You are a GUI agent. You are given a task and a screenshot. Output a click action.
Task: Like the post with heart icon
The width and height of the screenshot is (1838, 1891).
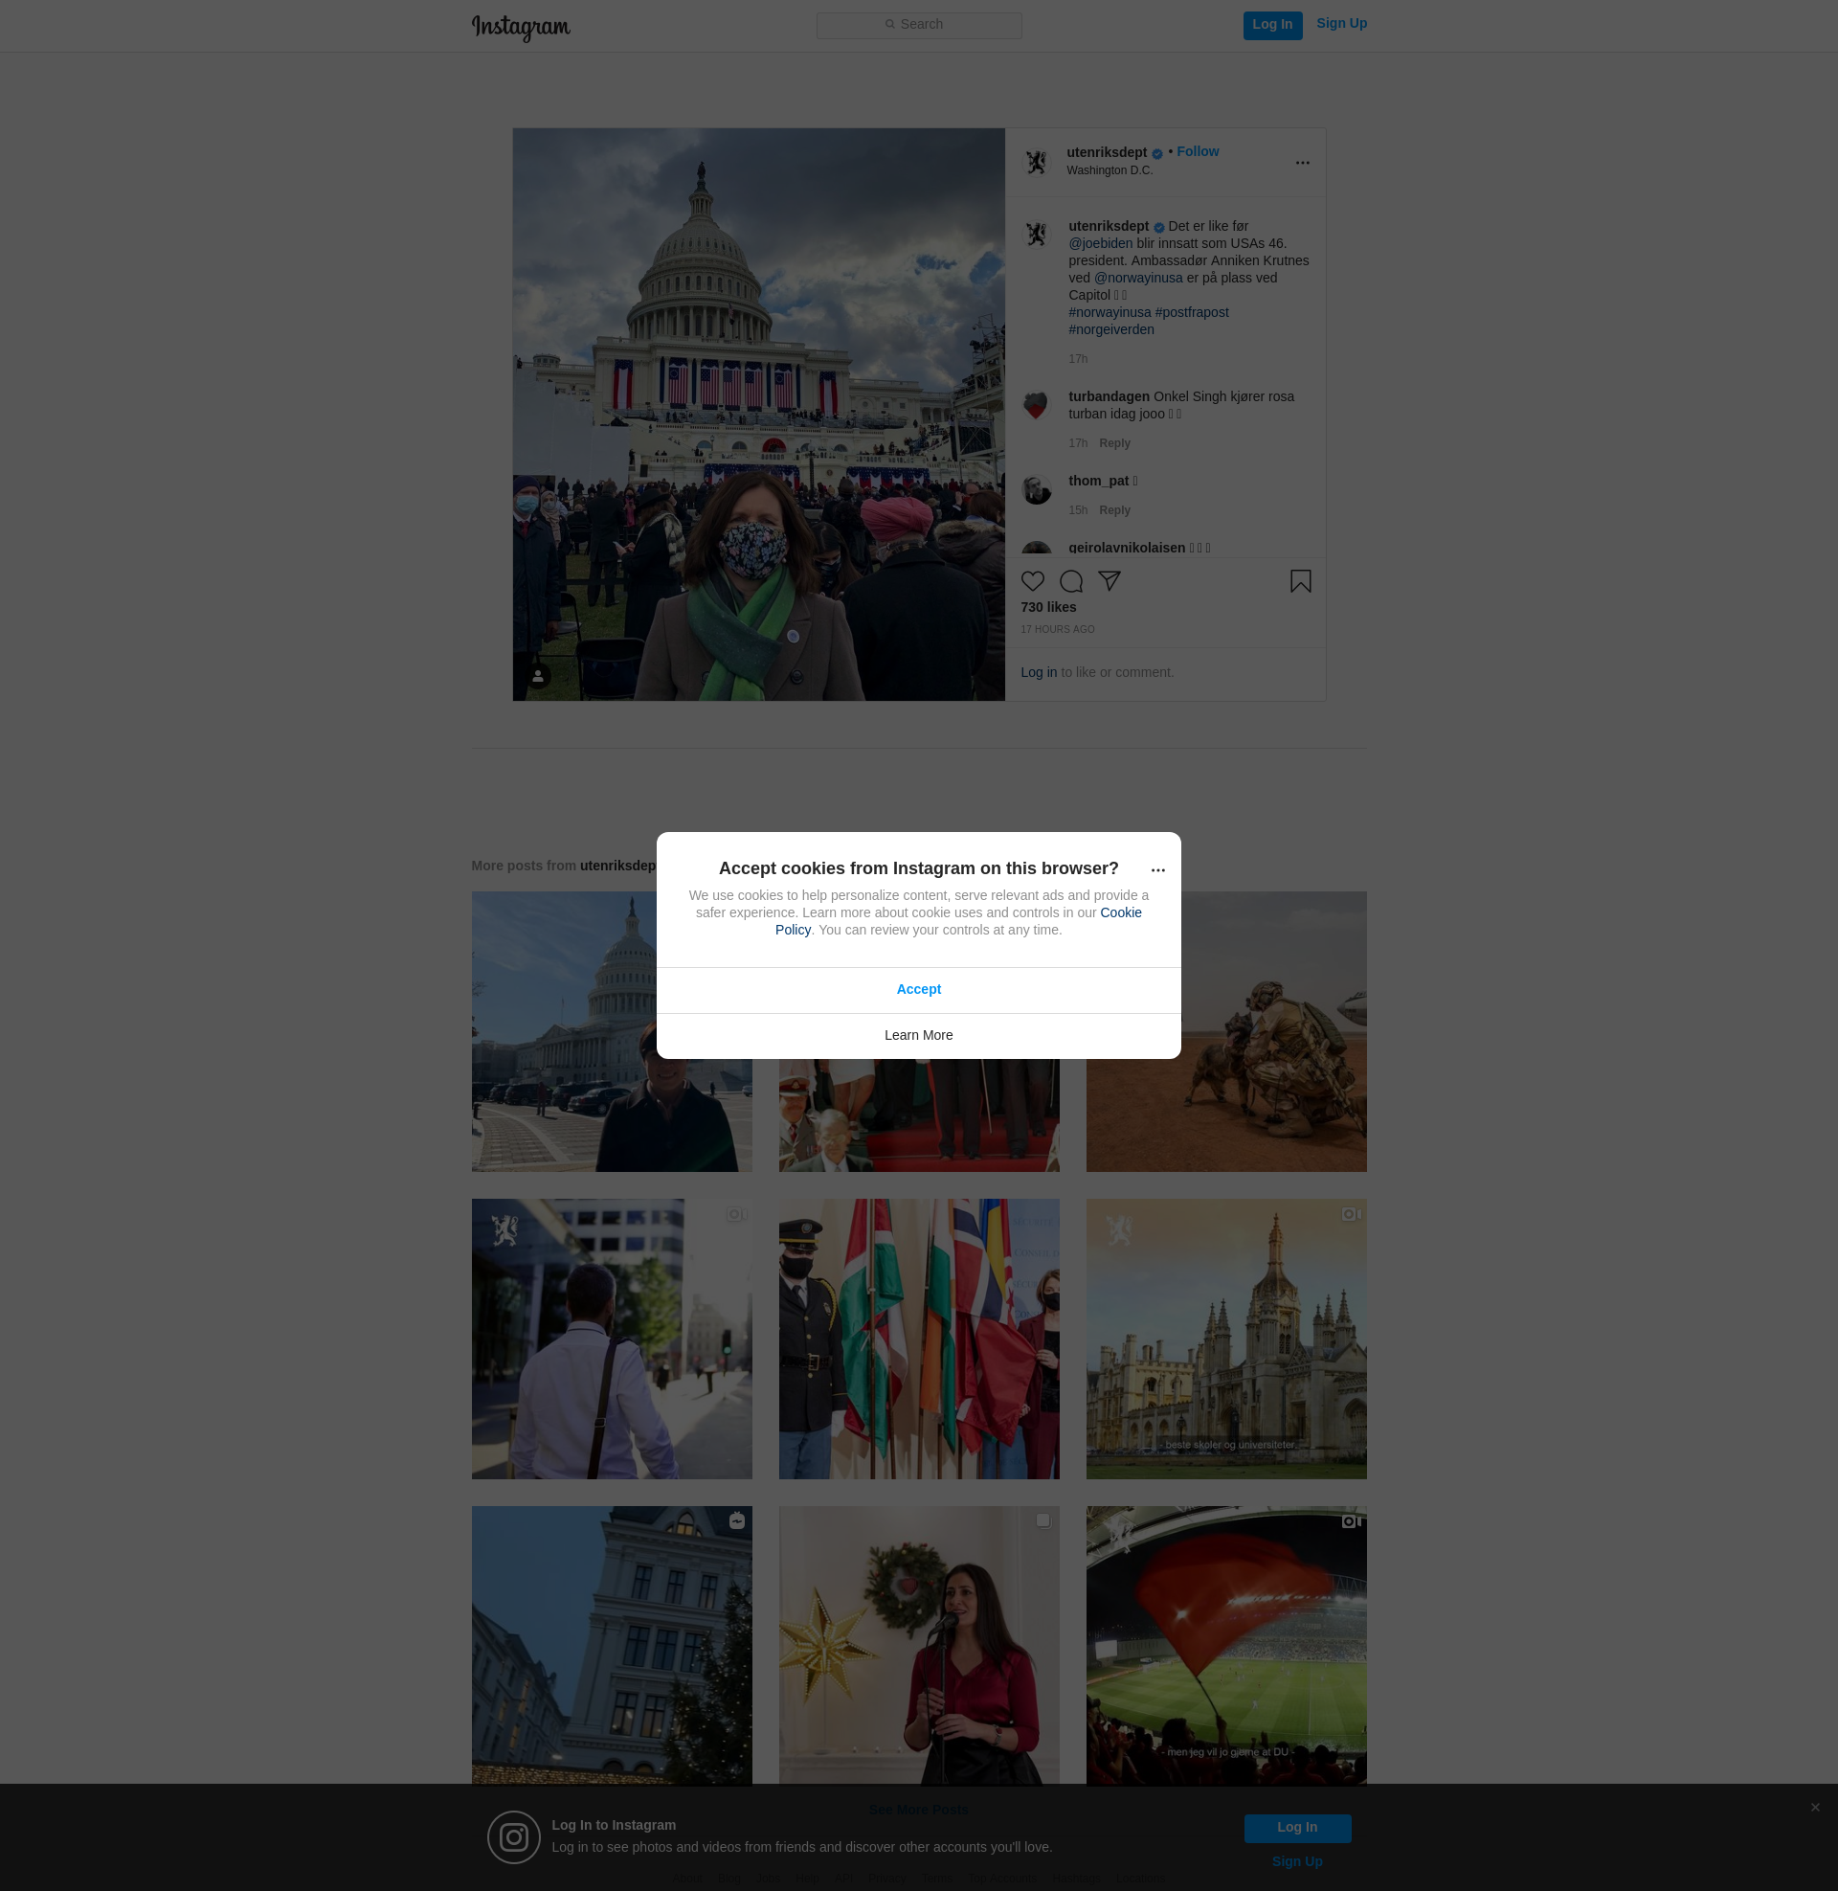click(1032, 581)
